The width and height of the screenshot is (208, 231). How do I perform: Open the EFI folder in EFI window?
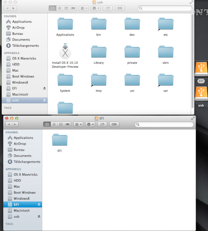tap(59, 140)
